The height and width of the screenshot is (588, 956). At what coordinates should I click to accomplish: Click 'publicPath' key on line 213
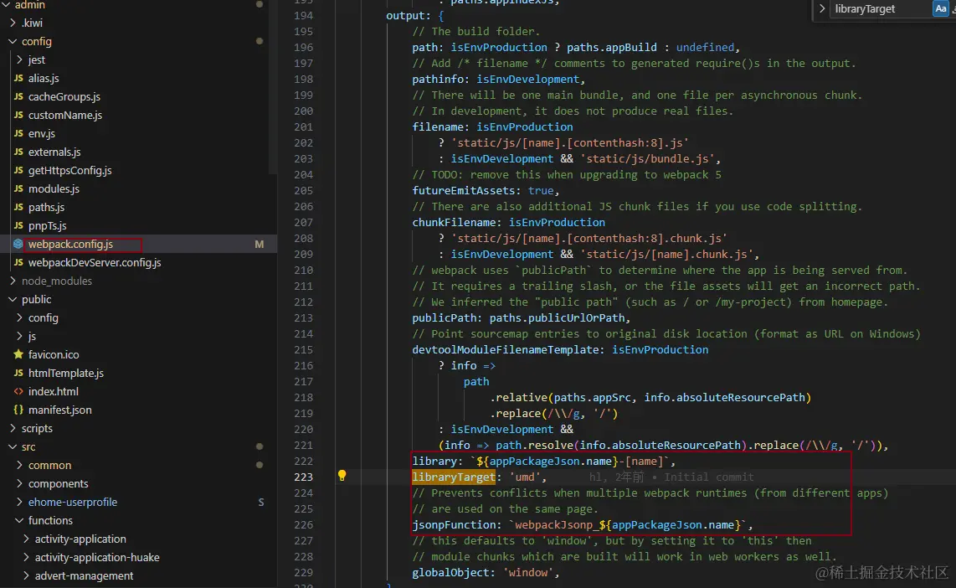(x=444, y=317)
